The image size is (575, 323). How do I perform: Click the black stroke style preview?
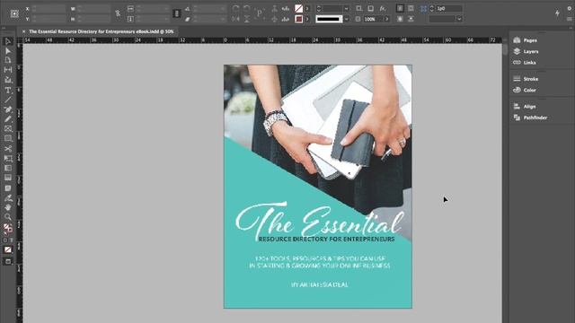329,19
